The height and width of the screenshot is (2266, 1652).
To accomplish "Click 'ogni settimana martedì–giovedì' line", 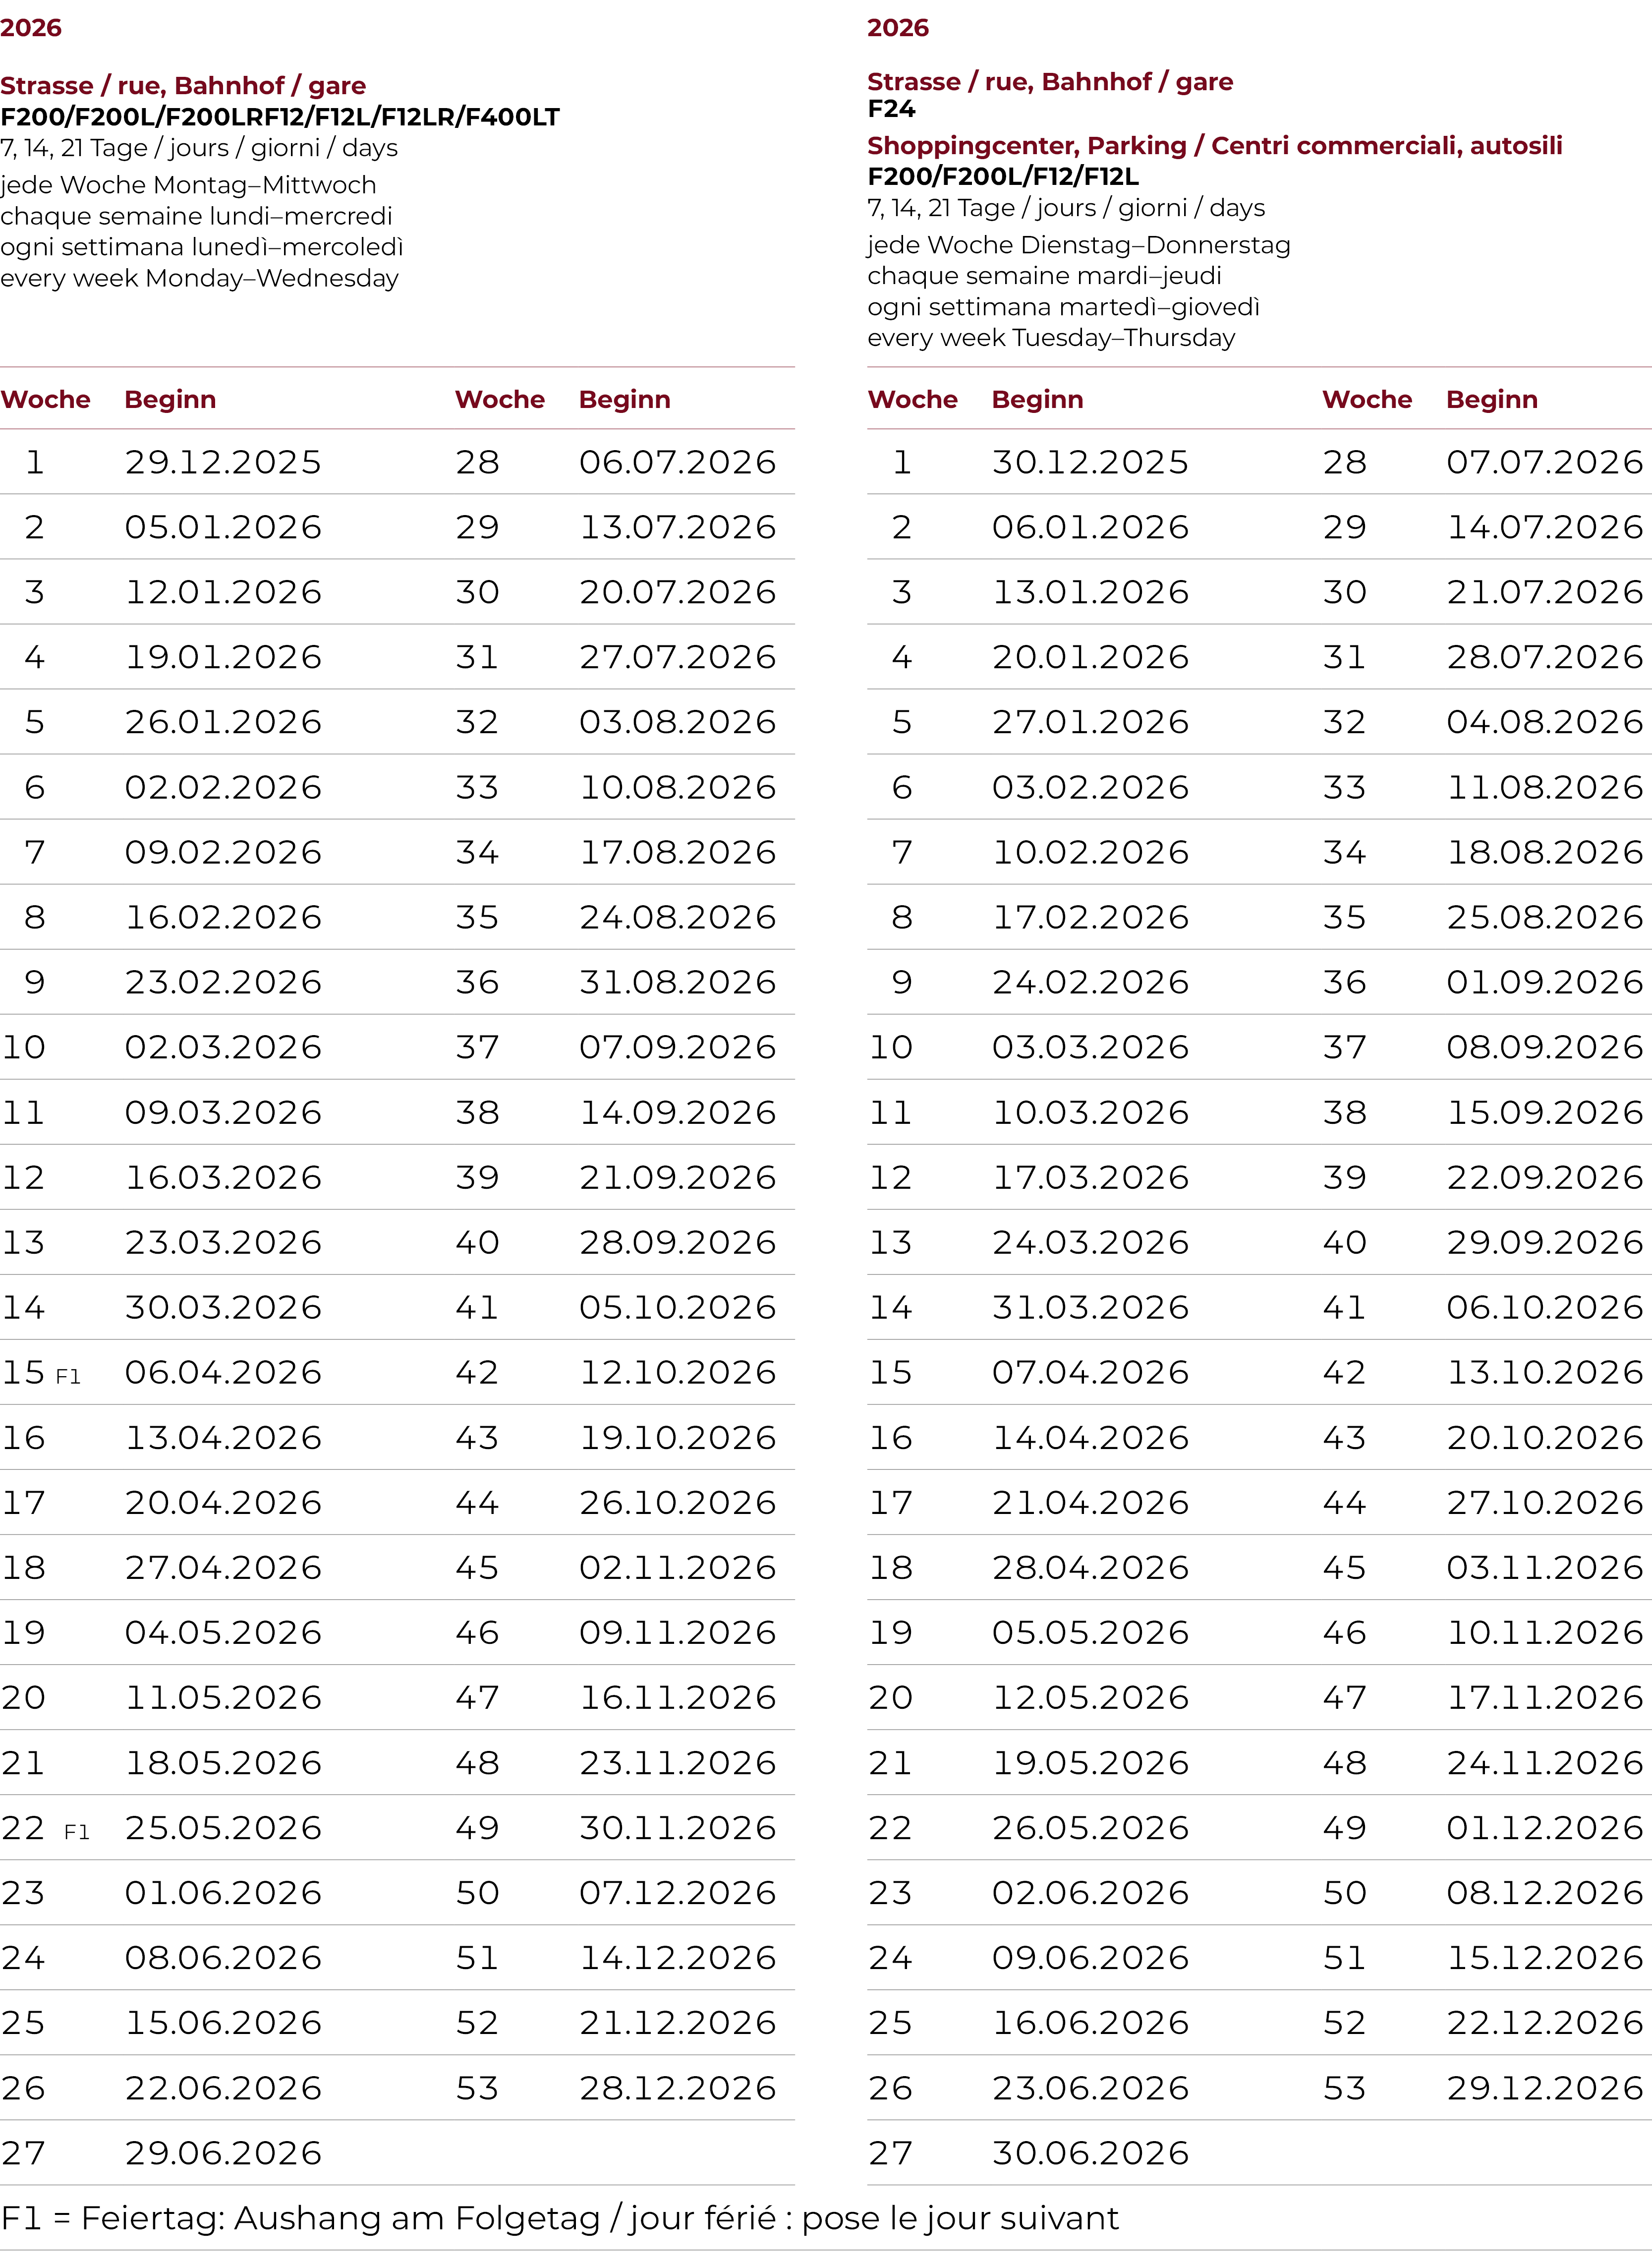I will click(1063, 307).
